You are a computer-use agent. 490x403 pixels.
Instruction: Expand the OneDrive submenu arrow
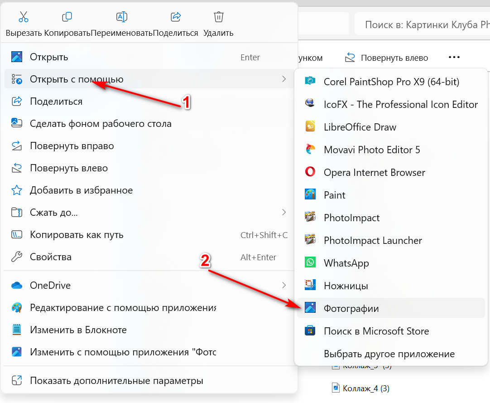(284, 285)
